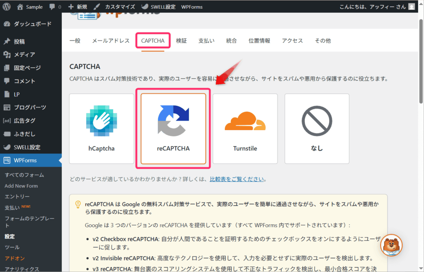Click the なし prohibited-circle icon
Viewport: 424px width, 272px height.
click(317, 121)
